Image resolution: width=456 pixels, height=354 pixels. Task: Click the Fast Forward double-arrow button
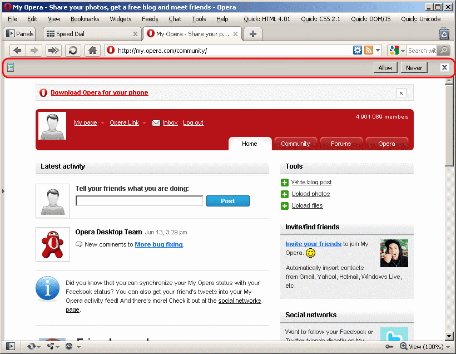53,50
